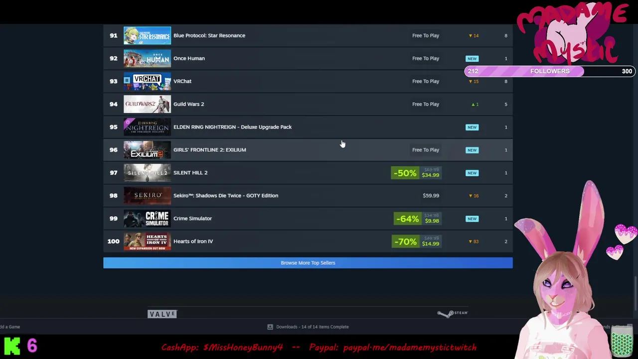Click rank change arrow for Blue Protocol
638x359 pixels.
tap(474, 36)
